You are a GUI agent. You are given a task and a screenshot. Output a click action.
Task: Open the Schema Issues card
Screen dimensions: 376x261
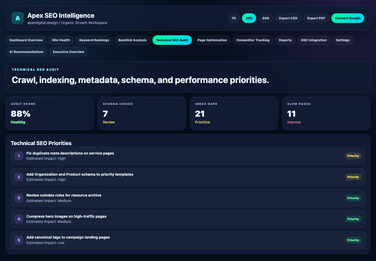(142, 114)
